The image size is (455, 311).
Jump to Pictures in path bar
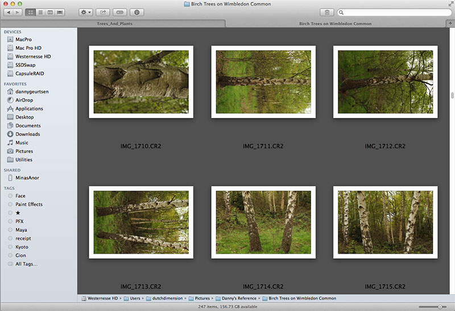(200, 298)
